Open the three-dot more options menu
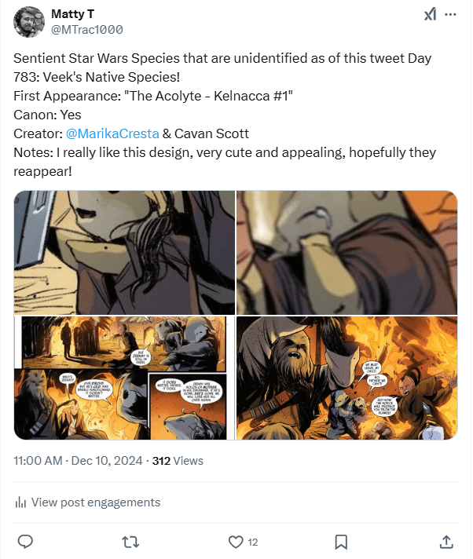The width and height of the screenshot is (473, 559). (450, 15)
